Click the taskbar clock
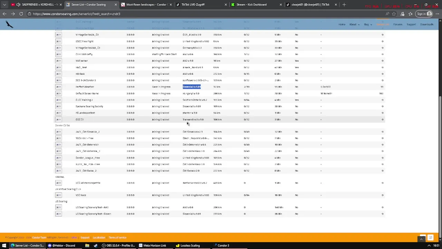This screenshot has height=249, width=442. coord(436,246)
